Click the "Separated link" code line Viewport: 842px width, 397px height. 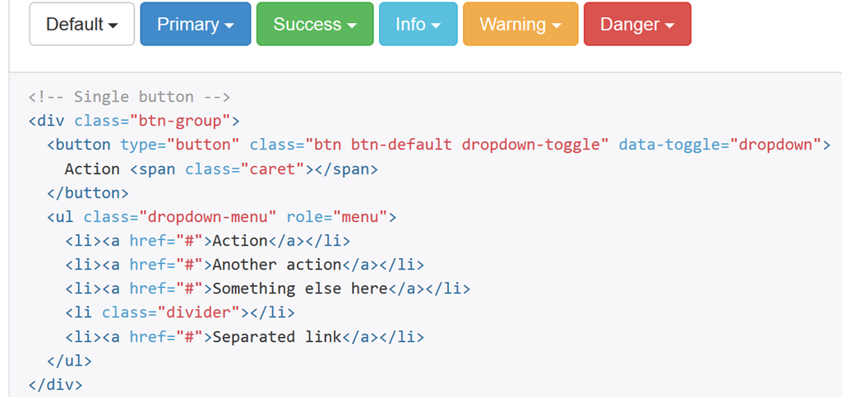244,337
